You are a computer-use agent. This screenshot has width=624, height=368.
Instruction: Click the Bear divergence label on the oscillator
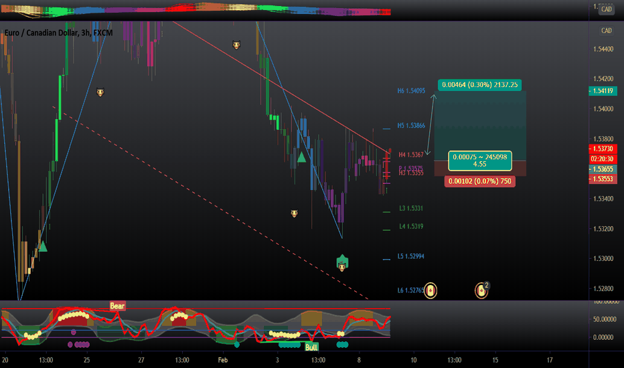point(117,306)
